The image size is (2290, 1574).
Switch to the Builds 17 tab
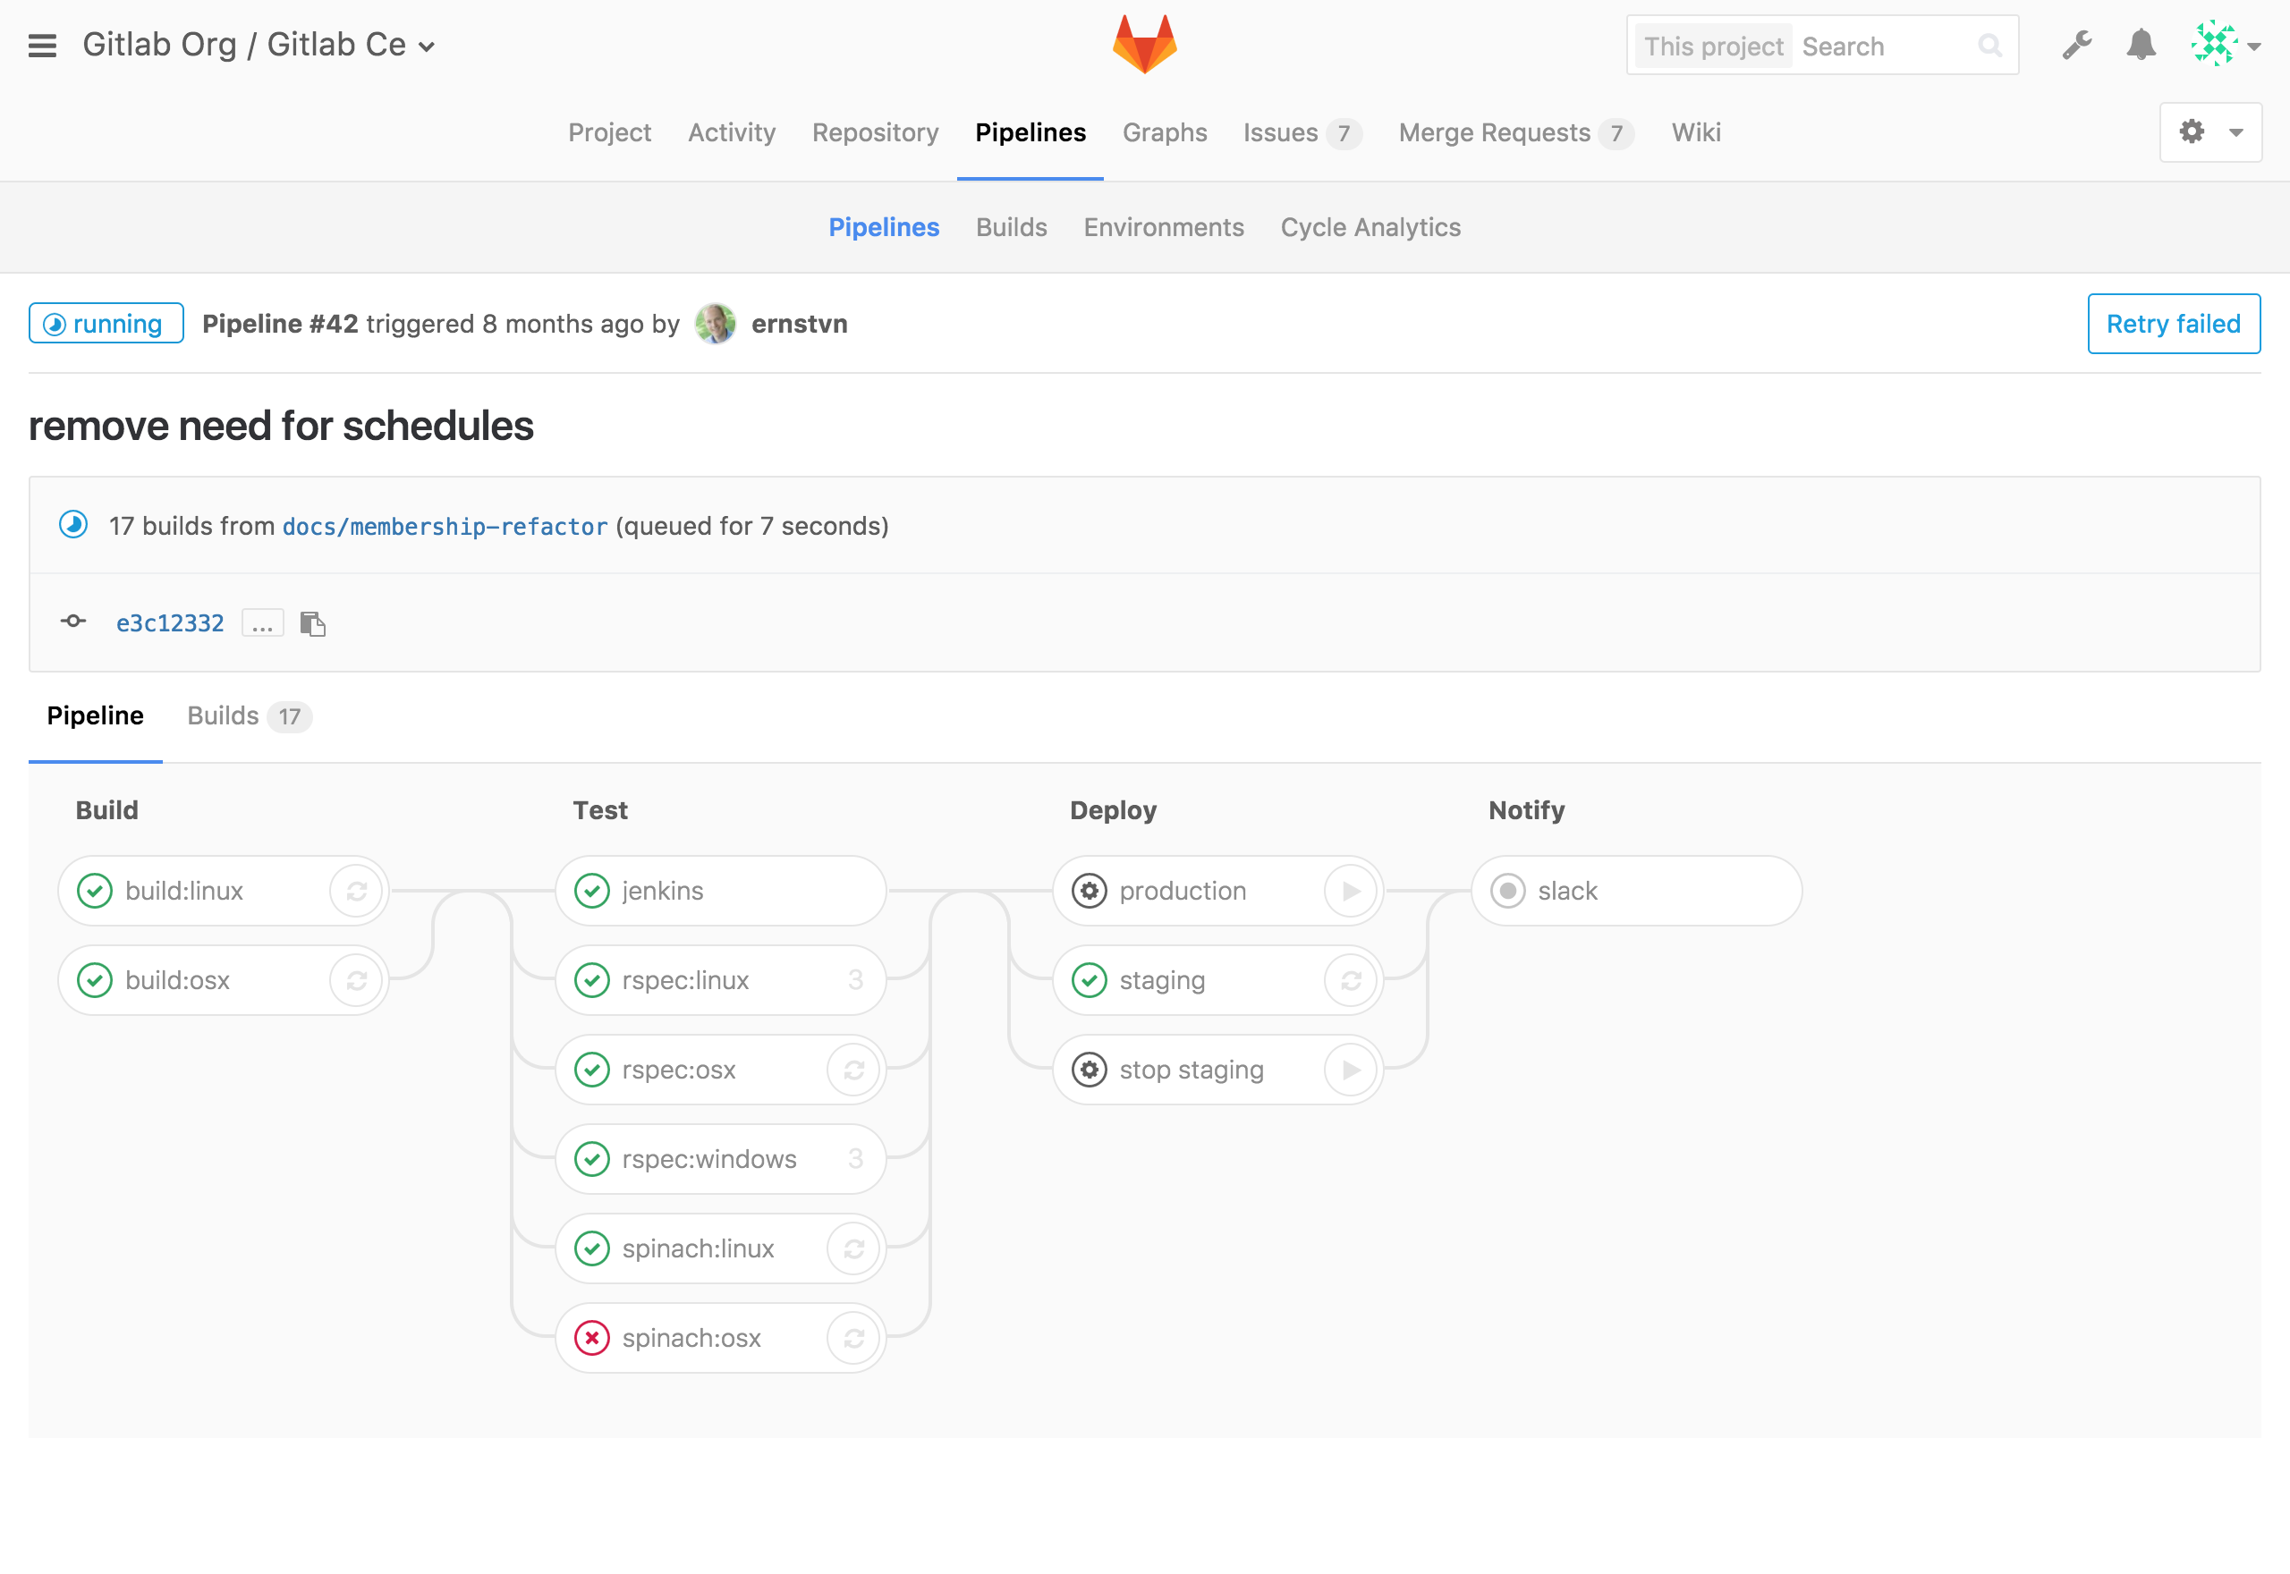[243, 715]
